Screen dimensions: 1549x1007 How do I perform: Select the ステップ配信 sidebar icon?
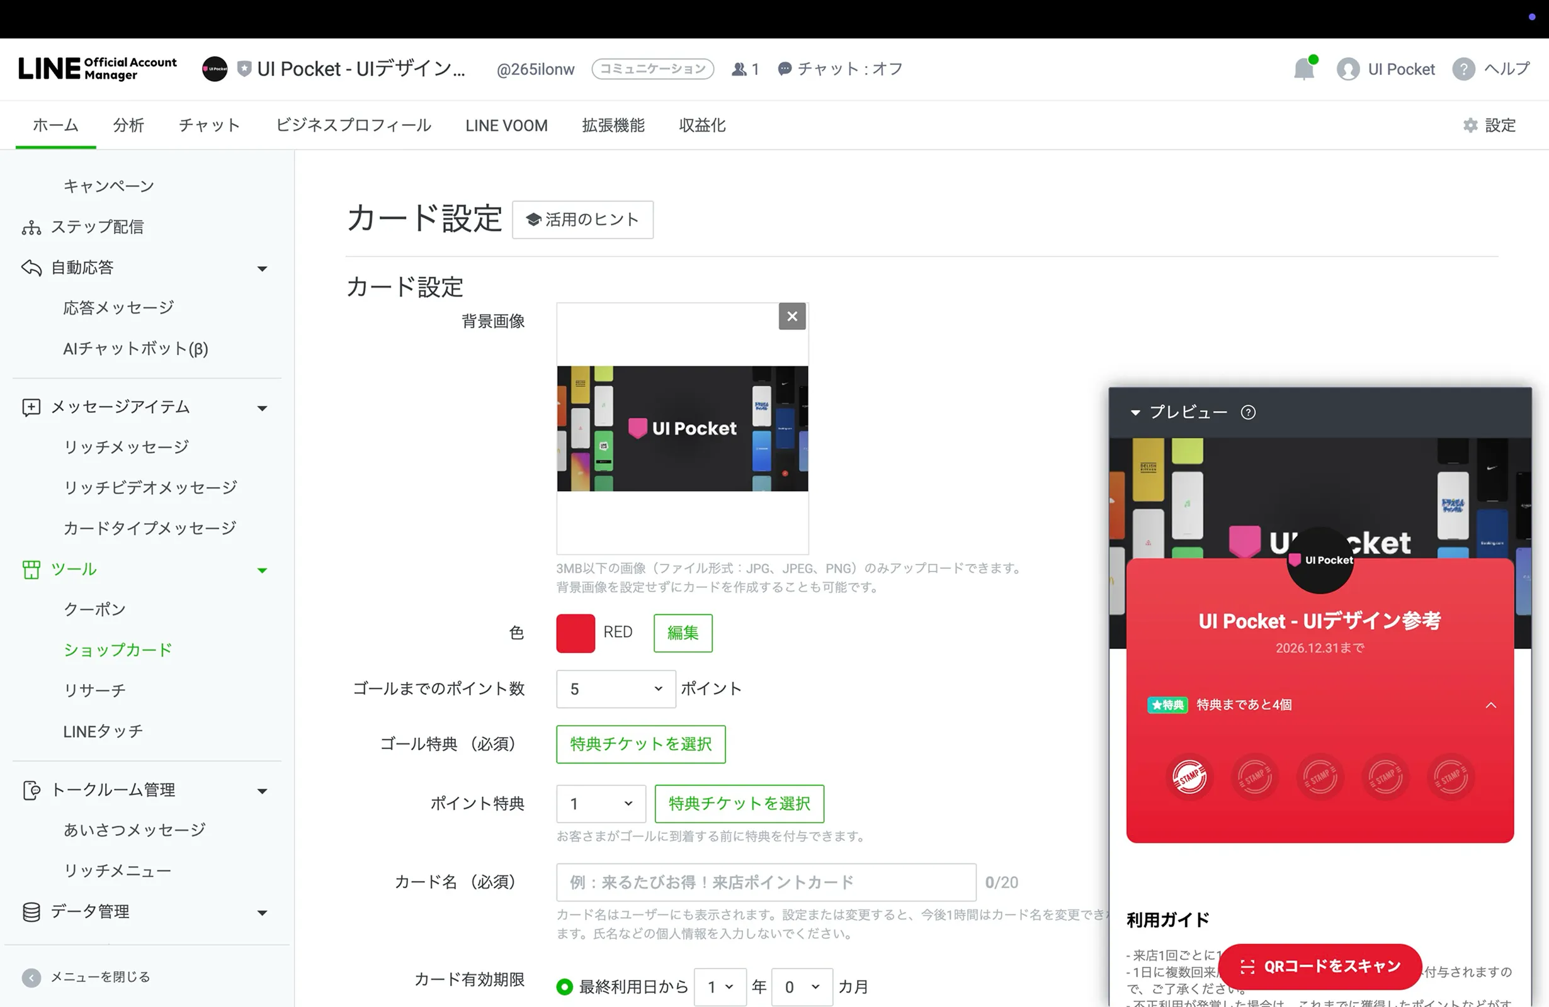31,227
